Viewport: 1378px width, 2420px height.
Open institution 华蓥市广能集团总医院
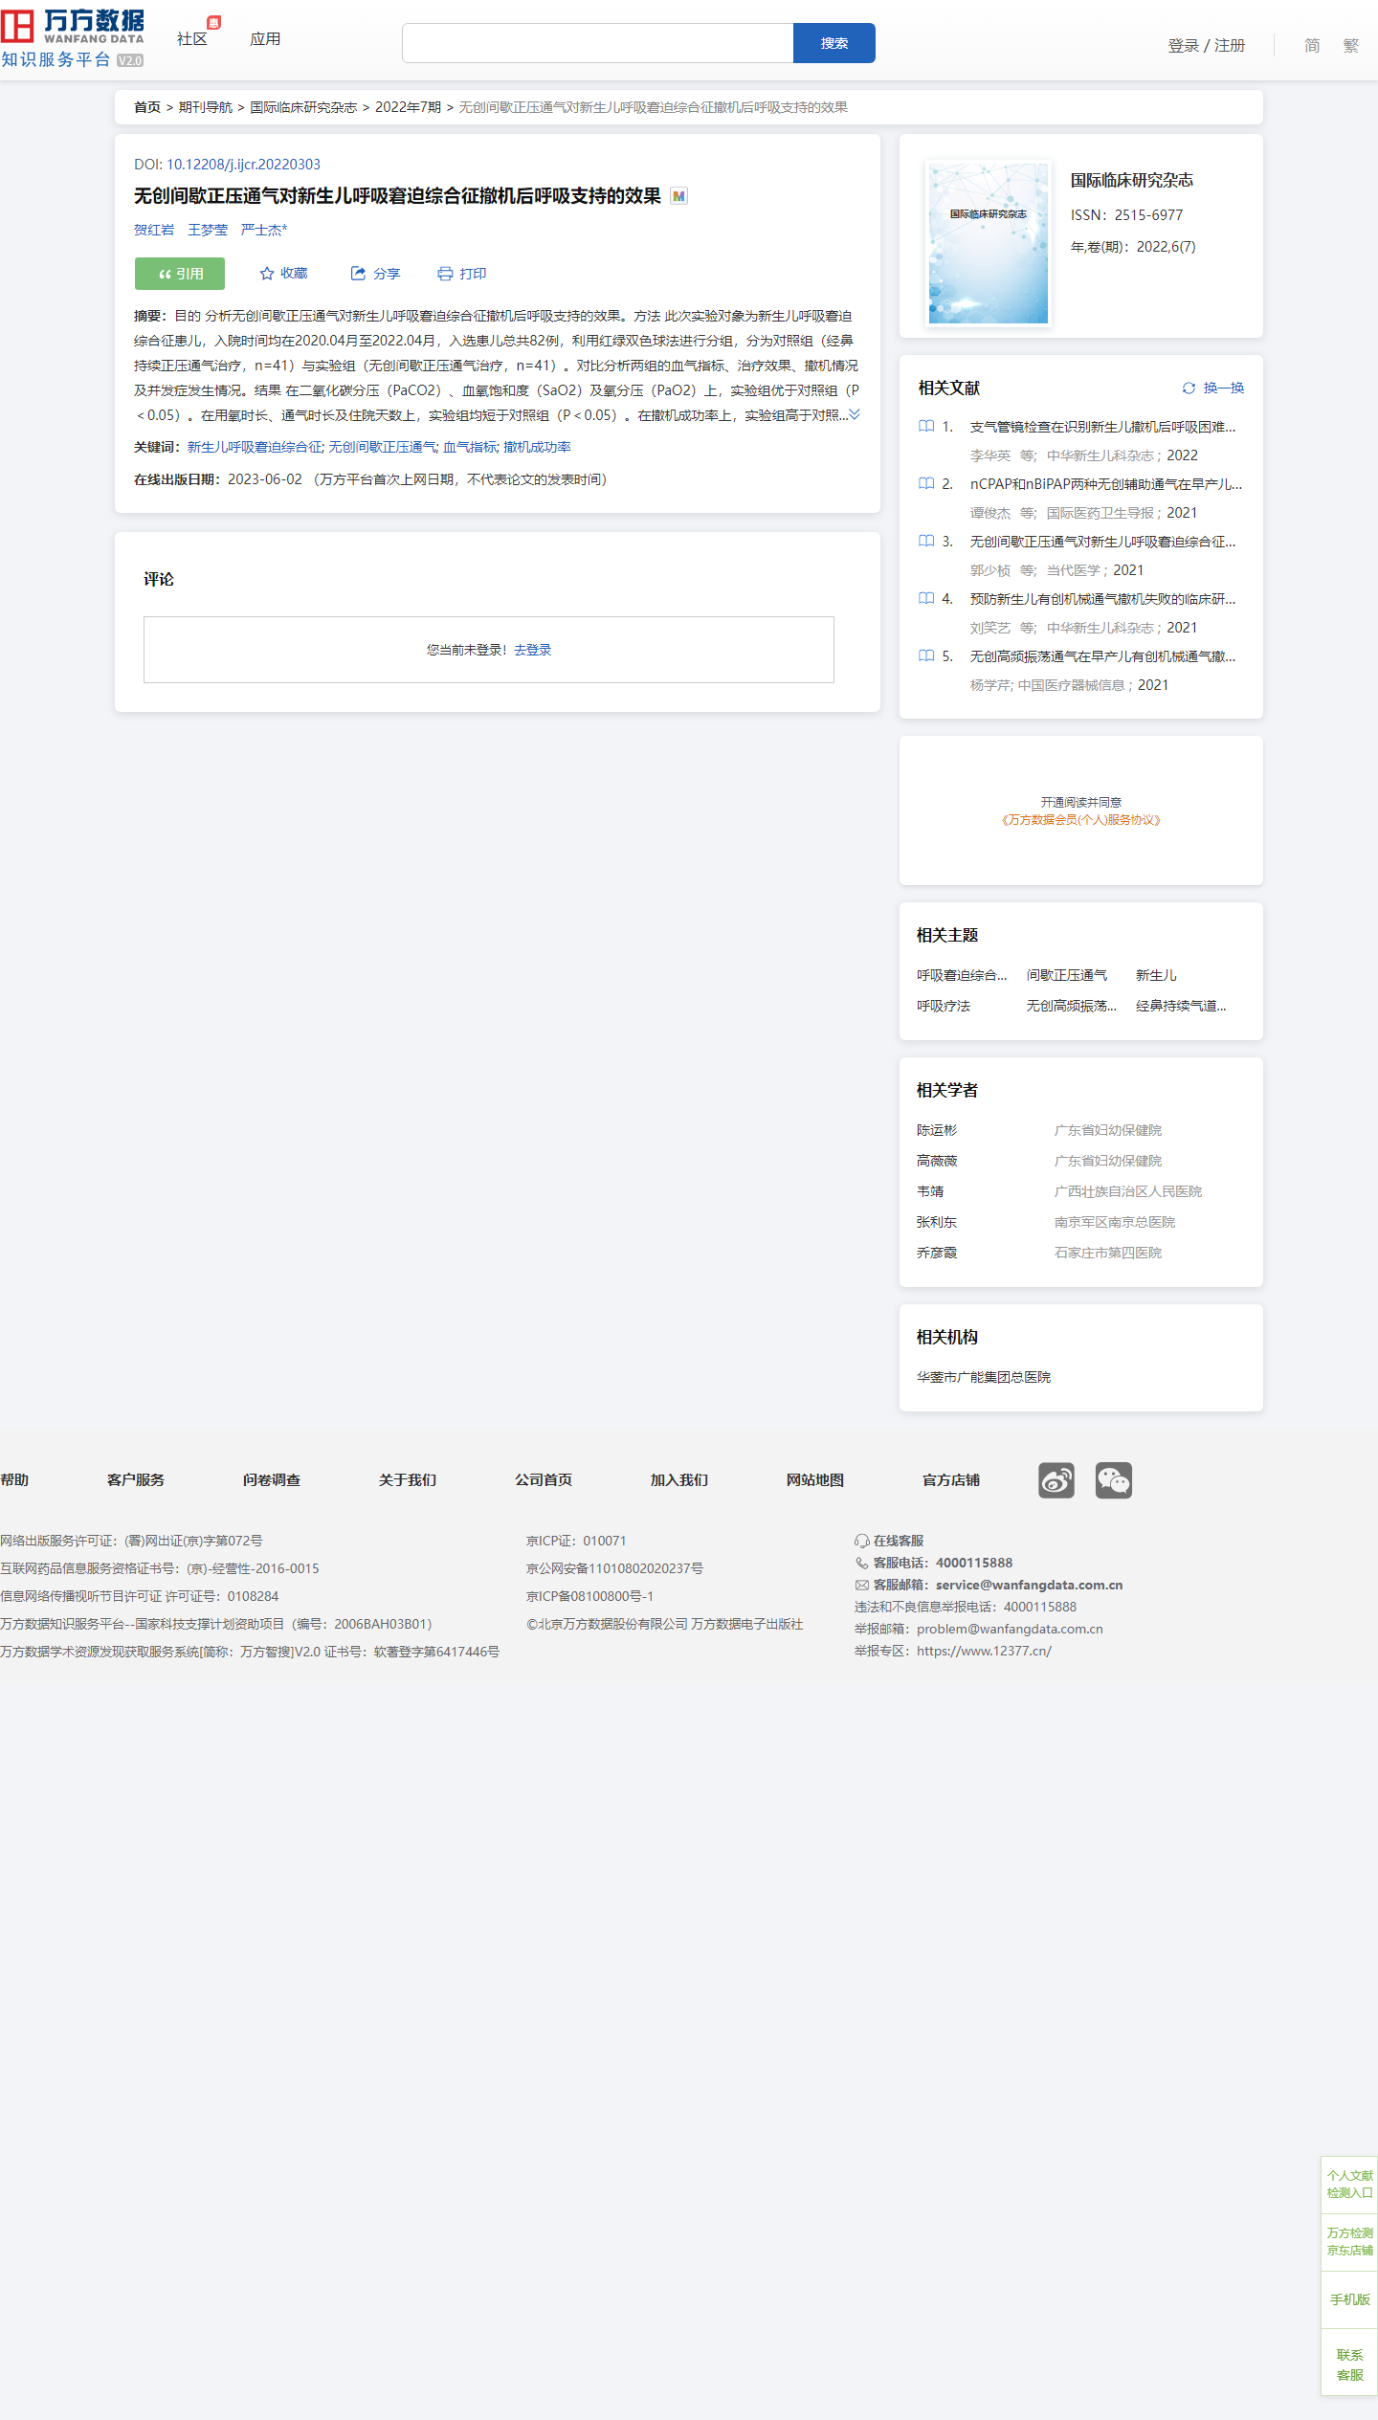point(984,1377)
